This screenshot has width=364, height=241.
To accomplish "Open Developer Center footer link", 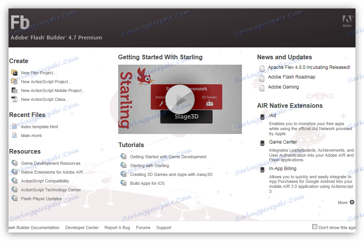I will [82, 228].
